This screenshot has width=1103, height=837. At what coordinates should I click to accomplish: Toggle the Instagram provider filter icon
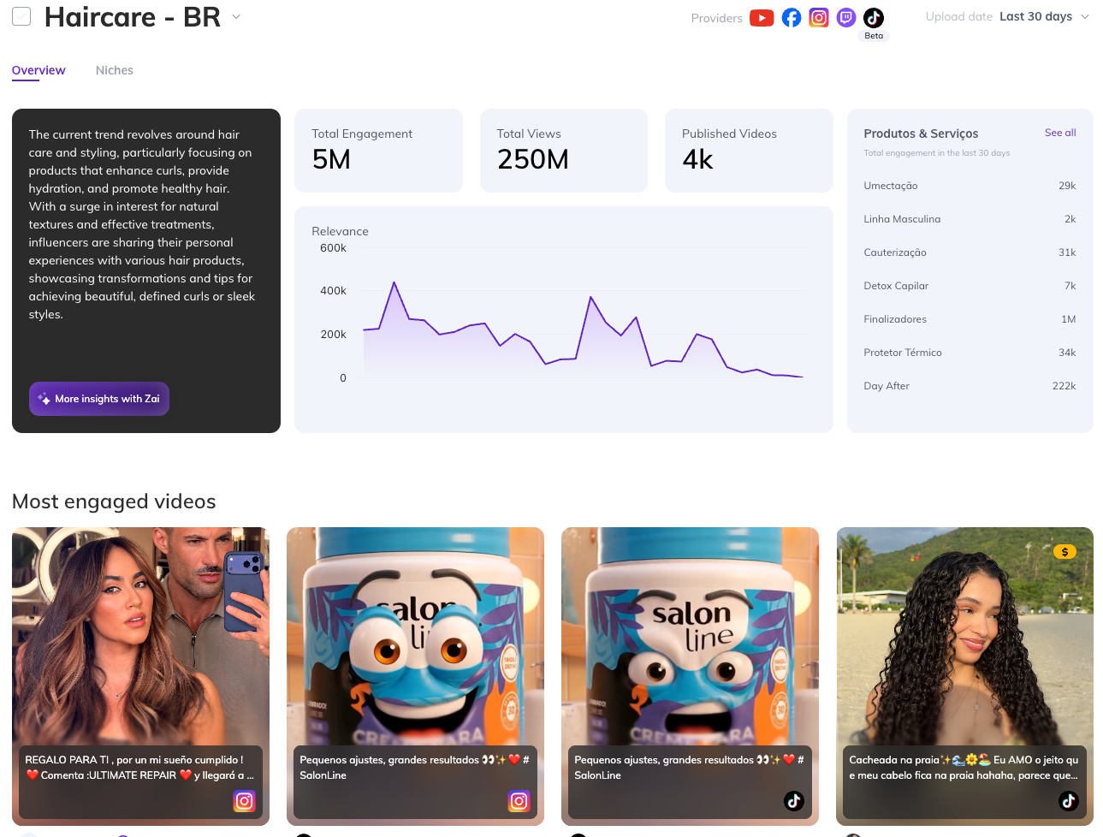click(819, 18)
